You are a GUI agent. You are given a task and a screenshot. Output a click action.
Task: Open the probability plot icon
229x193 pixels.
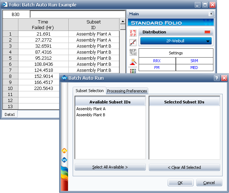(x=133, y=43)
